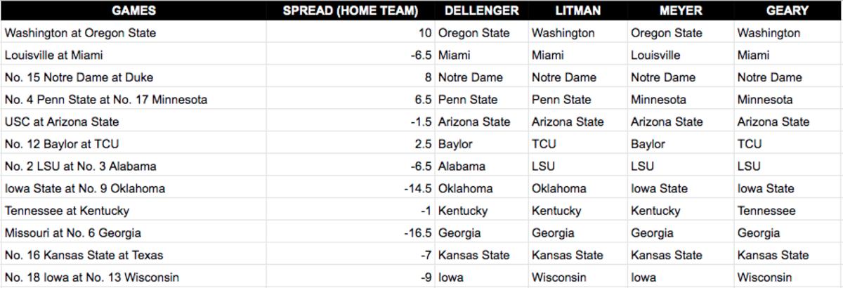Click the GEARY header cell
Image resolution: width=843 pixels, height=288 pixels.
(788, 11)
